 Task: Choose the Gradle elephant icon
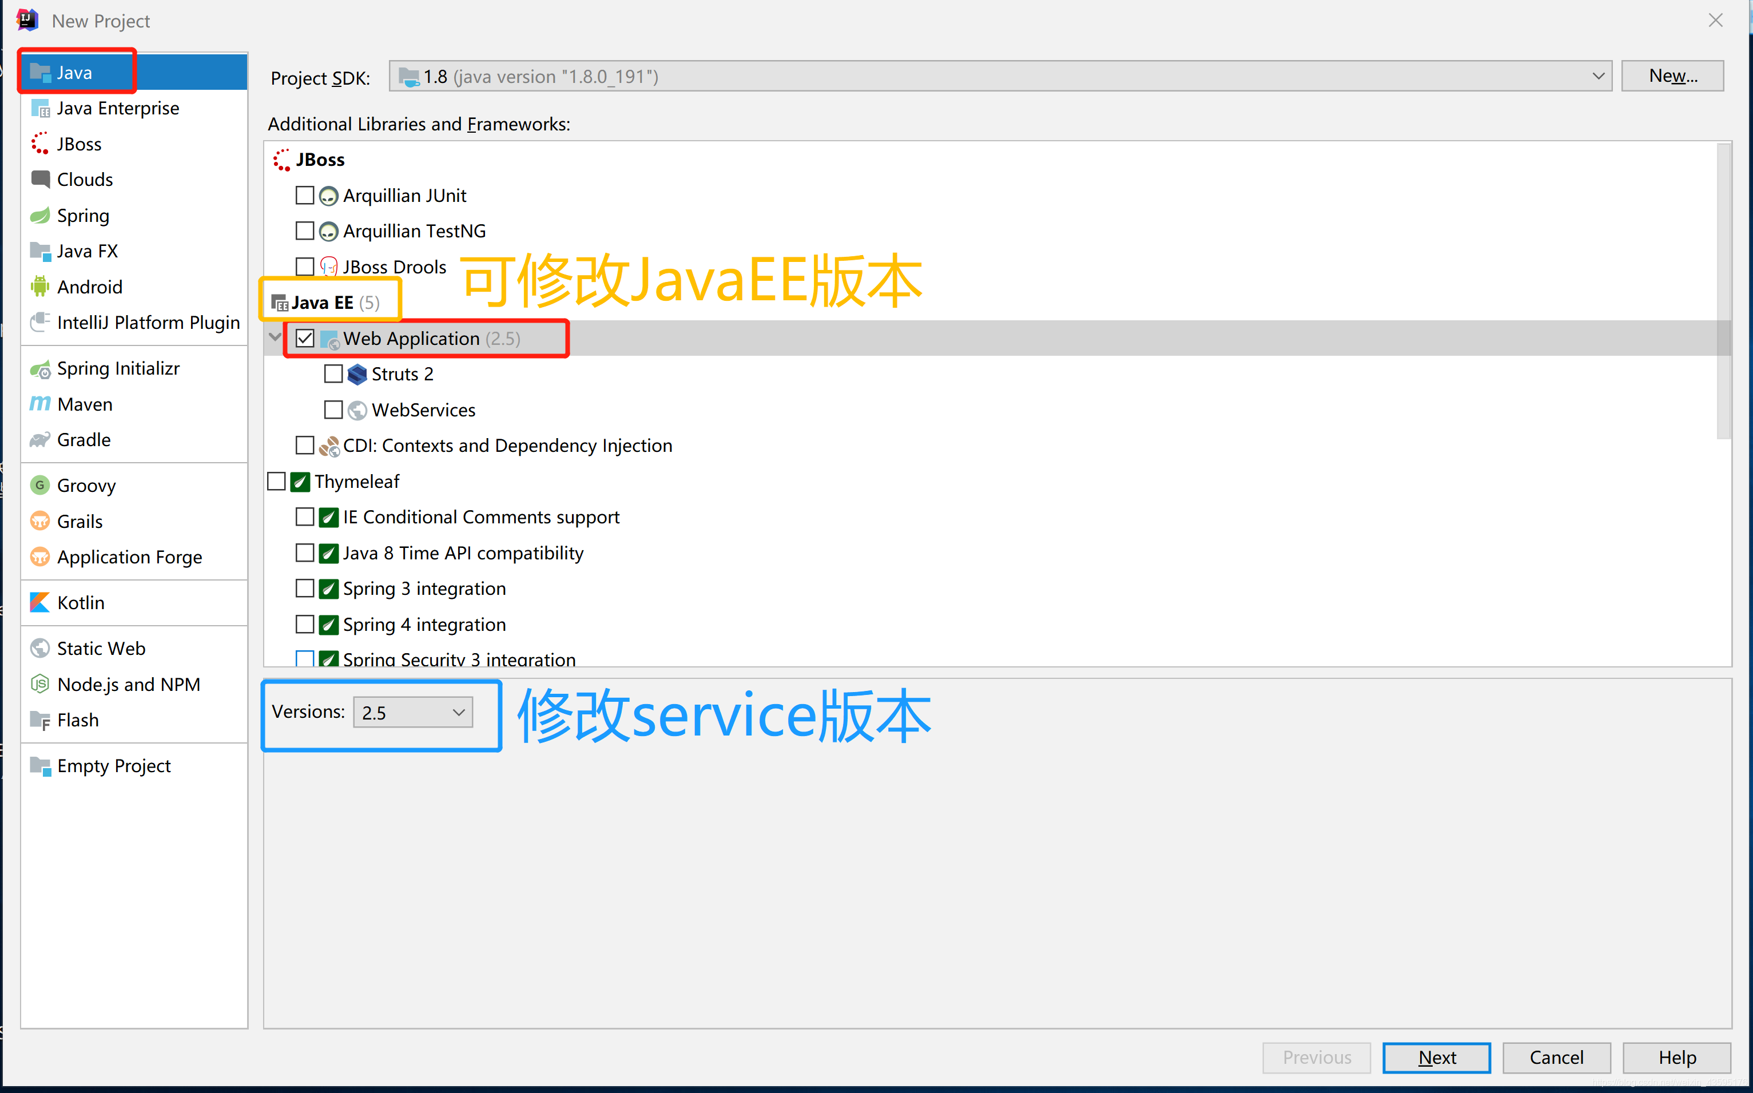(41, 439)
